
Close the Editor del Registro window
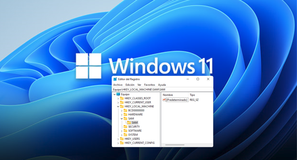tap(208, 79)
